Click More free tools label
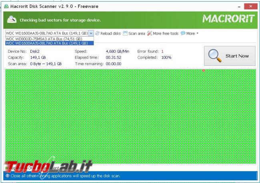260x183 pixels. point(166,33)
